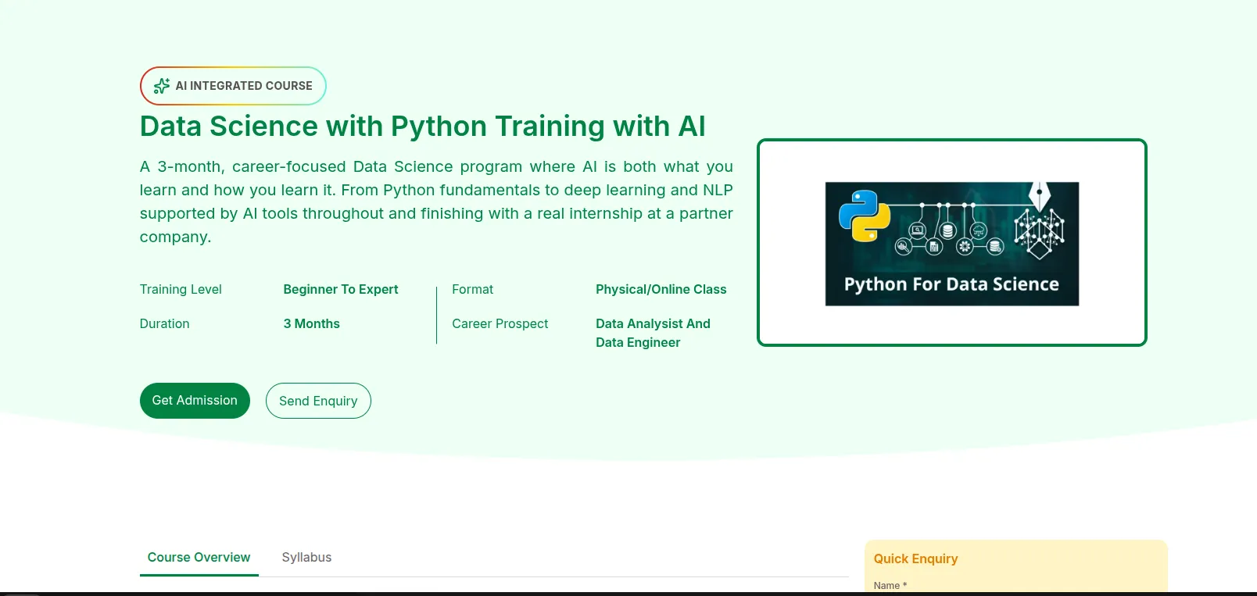Open Python For Data Science course image

952,244
